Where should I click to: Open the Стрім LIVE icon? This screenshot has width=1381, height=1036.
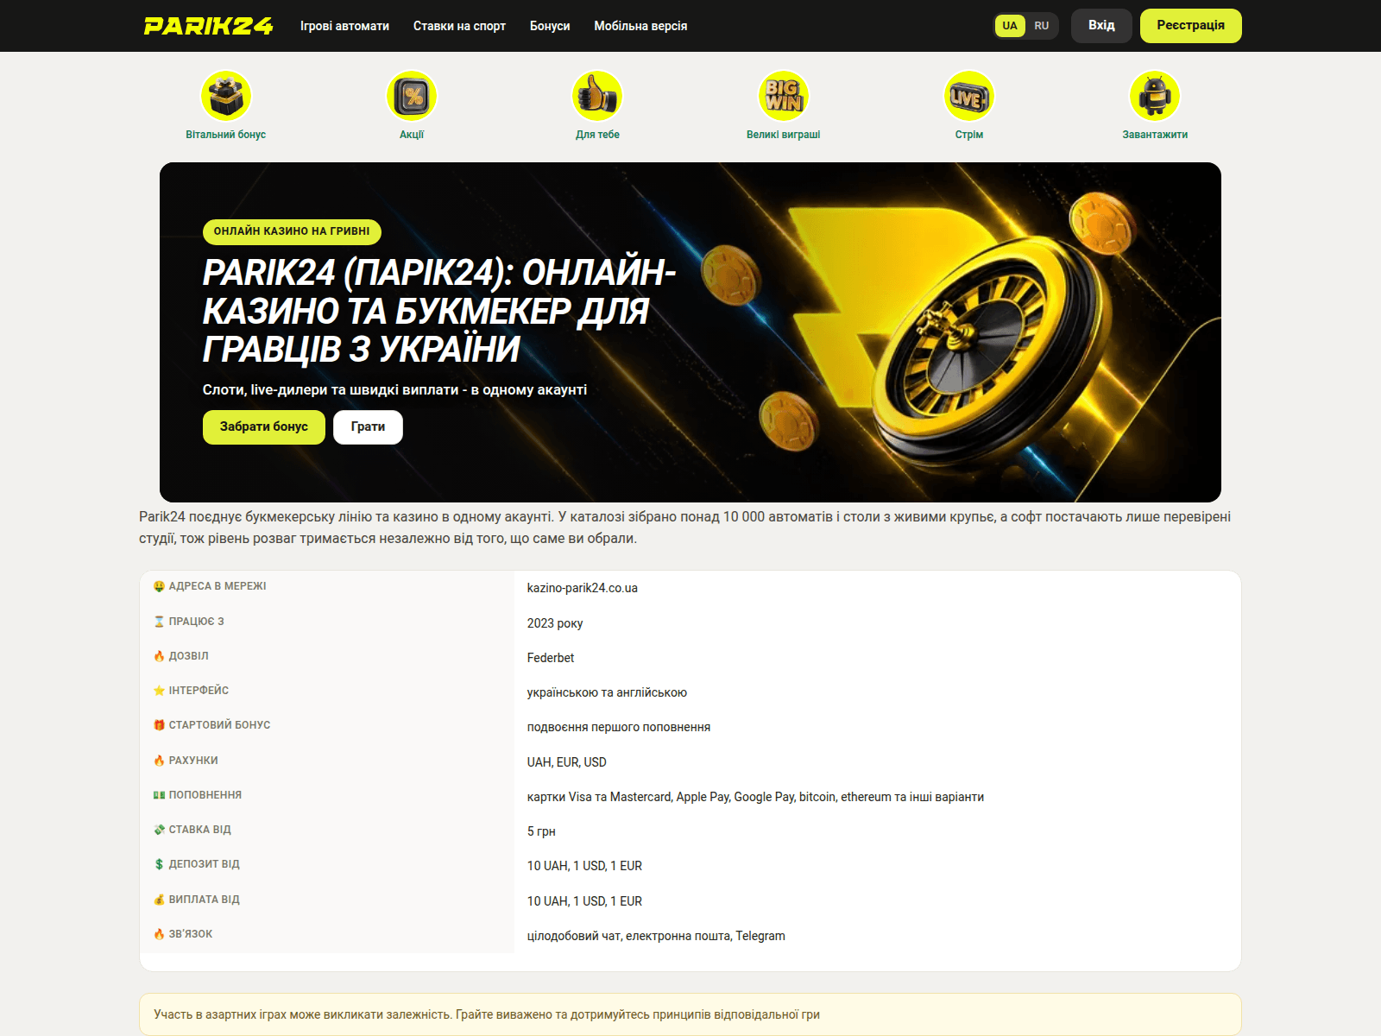click(x=969, y=96)
